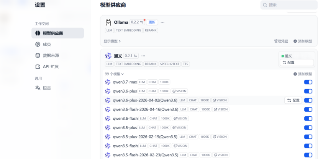This screenshot has height=159, width=318.
Task: Click the qwen3.6-plus-2026-04-02 model icon
Action: pyautogui.click(x=108, y=100)
